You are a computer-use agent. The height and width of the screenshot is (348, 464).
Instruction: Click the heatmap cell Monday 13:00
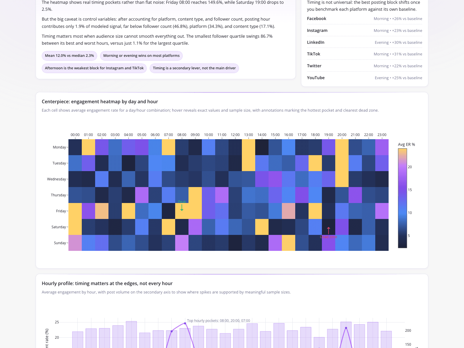pos(249,147)
